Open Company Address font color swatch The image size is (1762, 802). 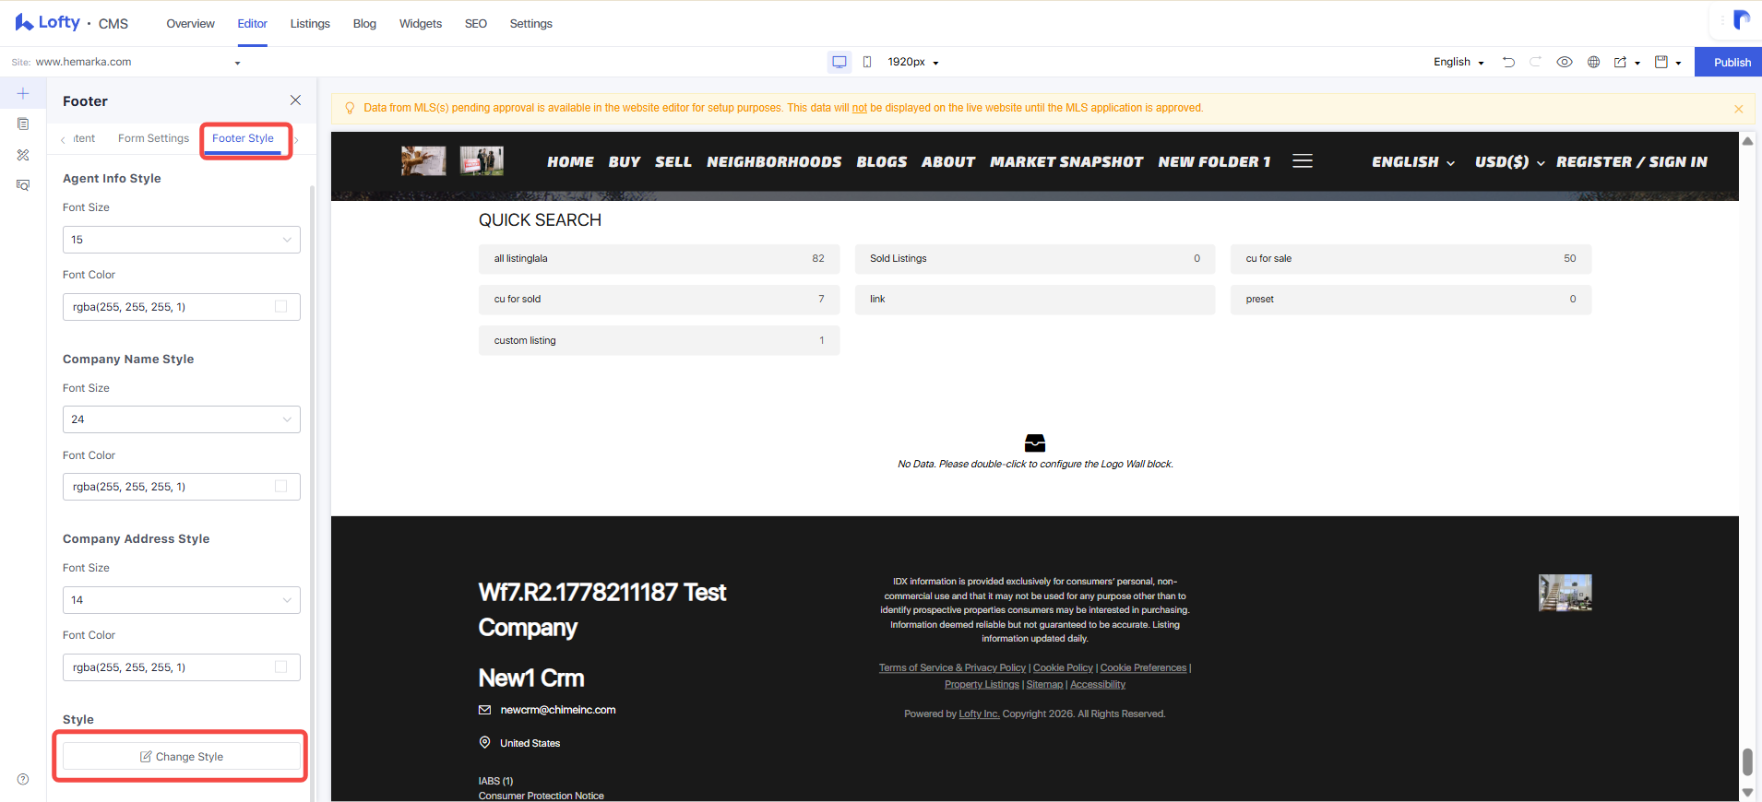pos(280,666)
